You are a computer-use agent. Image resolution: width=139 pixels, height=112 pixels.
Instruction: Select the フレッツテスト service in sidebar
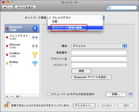pyautogui.click(x=22, y=37)
